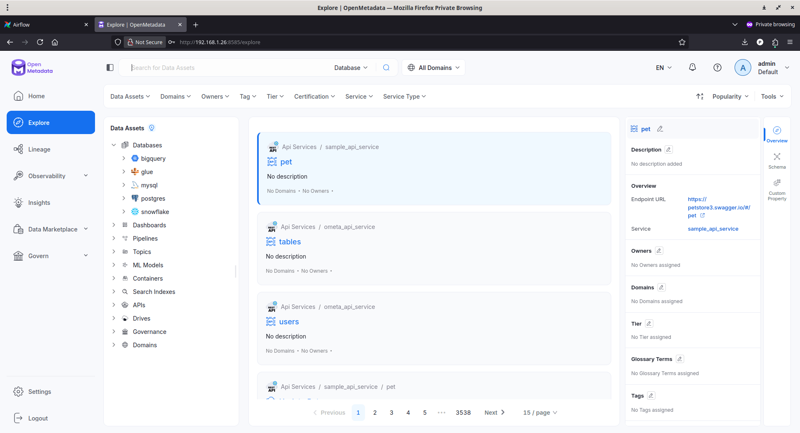Open the users API endpoint link
Image resolution: width=800 pixels, height=433 pixels.
289,322
